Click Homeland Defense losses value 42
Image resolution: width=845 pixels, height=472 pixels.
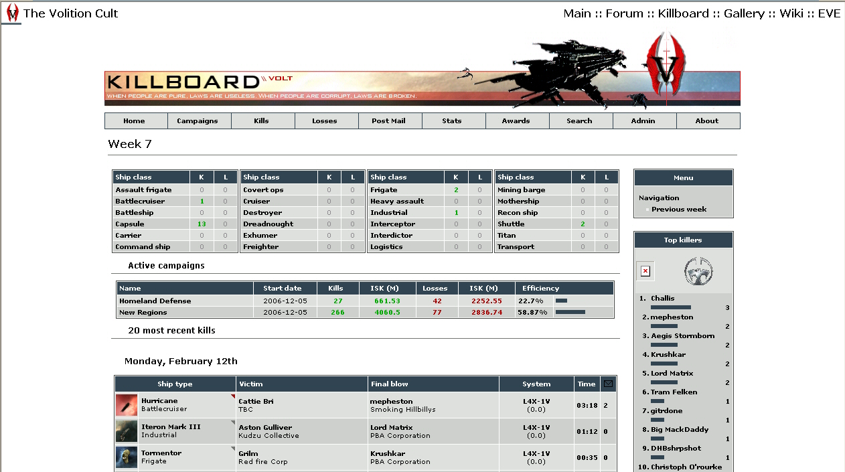point(437,301)
